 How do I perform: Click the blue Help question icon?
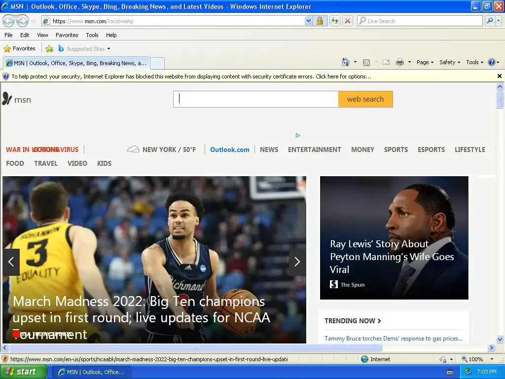pos(492,62)
